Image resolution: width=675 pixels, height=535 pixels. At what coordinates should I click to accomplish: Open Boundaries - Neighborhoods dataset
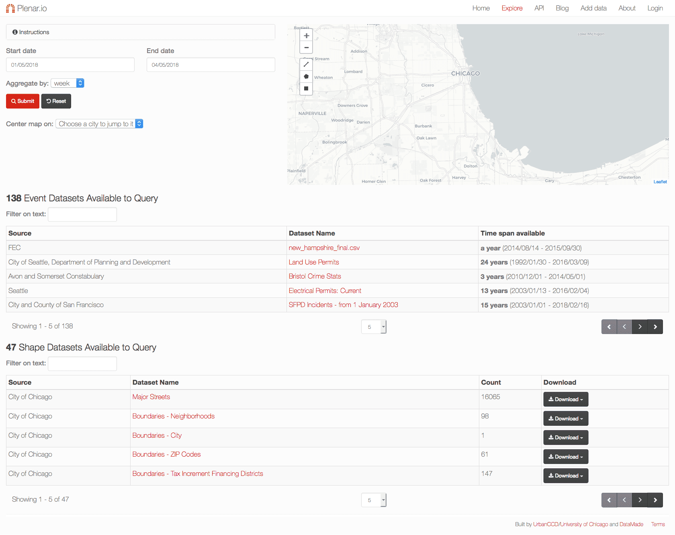tap(174, 416)
